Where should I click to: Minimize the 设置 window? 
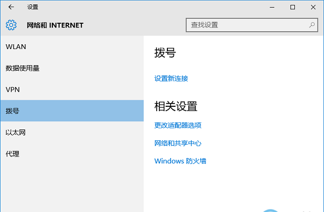click(x=272, y=7)
